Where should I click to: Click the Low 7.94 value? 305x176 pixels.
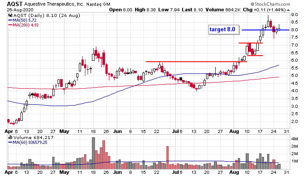pos(169,10)
